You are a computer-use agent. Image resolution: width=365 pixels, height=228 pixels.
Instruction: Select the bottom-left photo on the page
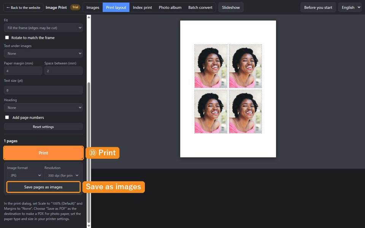(211, 111)
